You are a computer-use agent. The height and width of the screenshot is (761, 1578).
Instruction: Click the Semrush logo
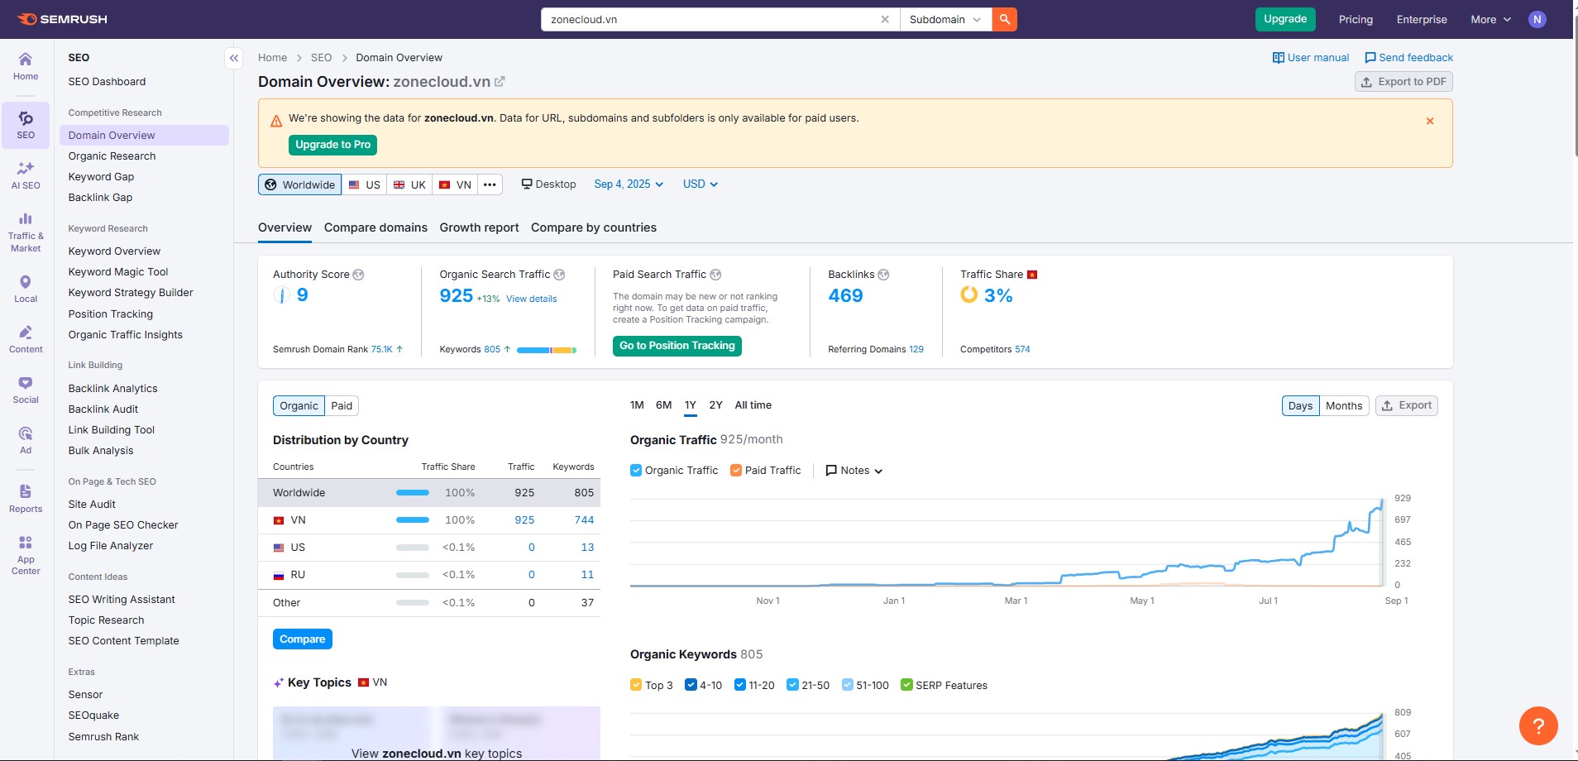pos(62,19)
